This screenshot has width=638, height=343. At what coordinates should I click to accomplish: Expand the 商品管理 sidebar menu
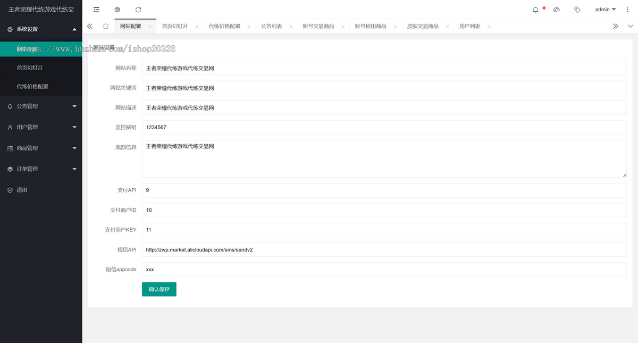click(x=41, y=148)
